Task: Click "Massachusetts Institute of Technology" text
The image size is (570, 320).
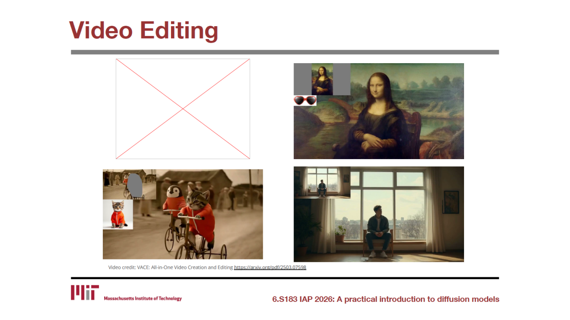Action: (143, 299)
